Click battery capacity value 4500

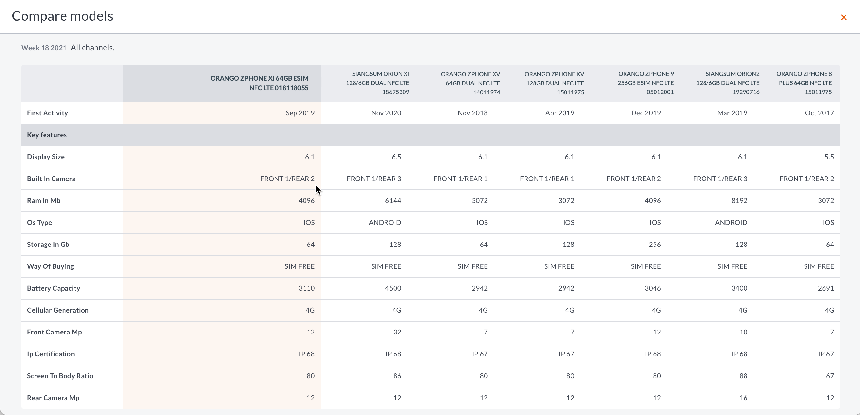click(393, 288)
